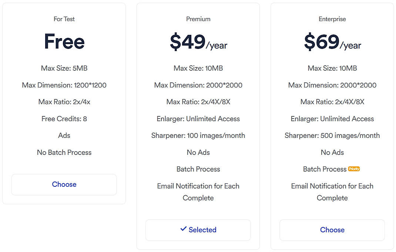The height and width of the screenshot is (252, 396).
Task: Click Sharpener 500 images/month on Enterprise plan
Action: [x=332, y=135]
